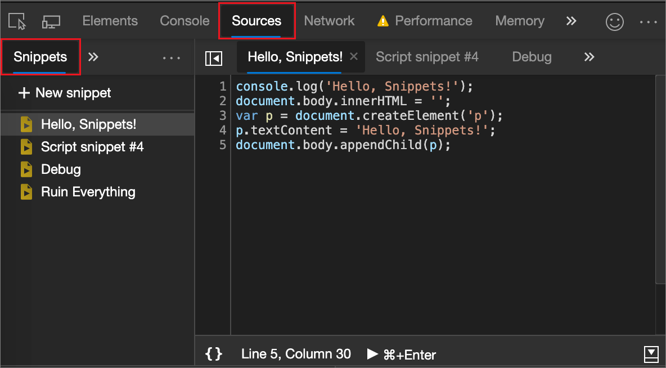Viewport: 666px width, 368px height.
Task: Click the file icon beside Ruin Everything
Action: [x=26, y=191]
